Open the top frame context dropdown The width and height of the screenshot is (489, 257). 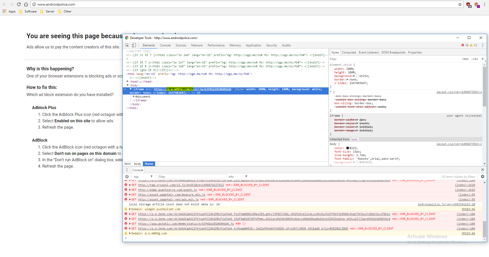(143, 177)
